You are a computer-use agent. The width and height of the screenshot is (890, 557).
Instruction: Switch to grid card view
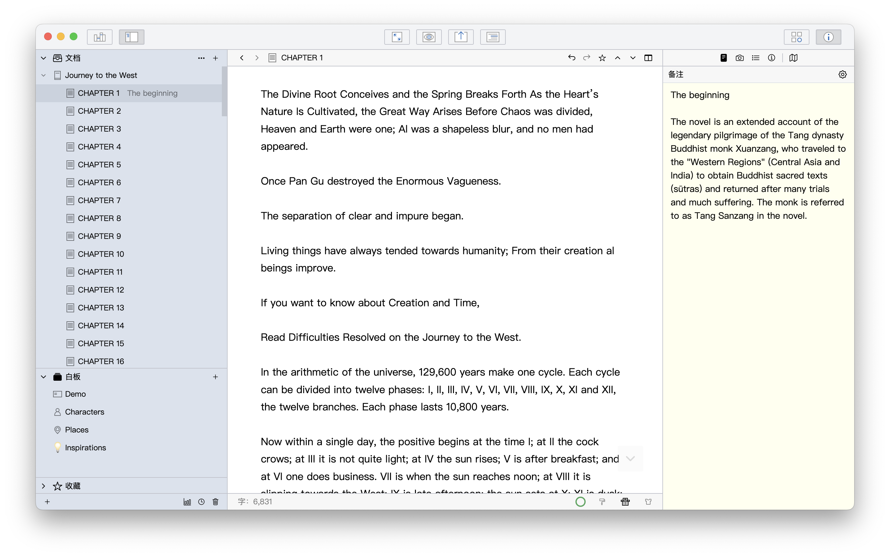[796, 37]
